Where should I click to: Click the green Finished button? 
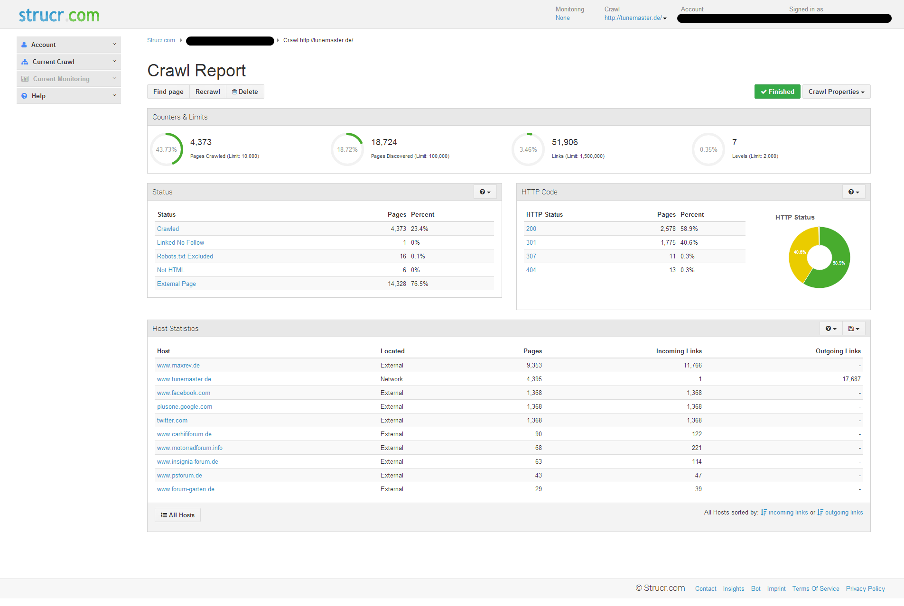click(777, 92)
